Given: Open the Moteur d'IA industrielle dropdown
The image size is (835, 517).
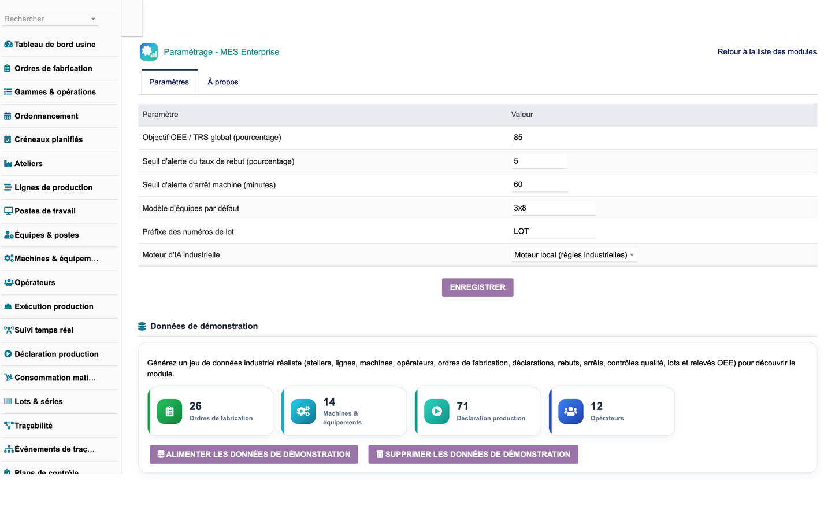Looking at the screenshot, I should click(x=574, y=255).
